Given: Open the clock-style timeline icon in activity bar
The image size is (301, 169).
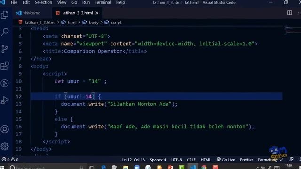Looking at the screenshot, I should pos(5,83).
